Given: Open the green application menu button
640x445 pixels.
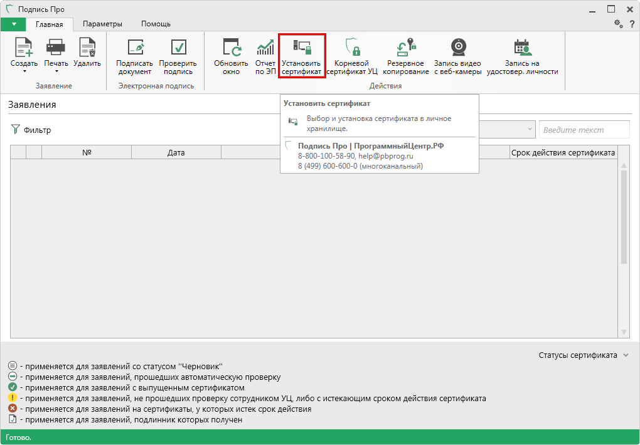Looking at the screenshot, I should [13, 24].
